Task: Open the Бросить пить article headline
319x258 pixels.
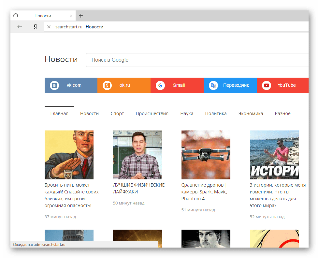Action: [71, 195]
